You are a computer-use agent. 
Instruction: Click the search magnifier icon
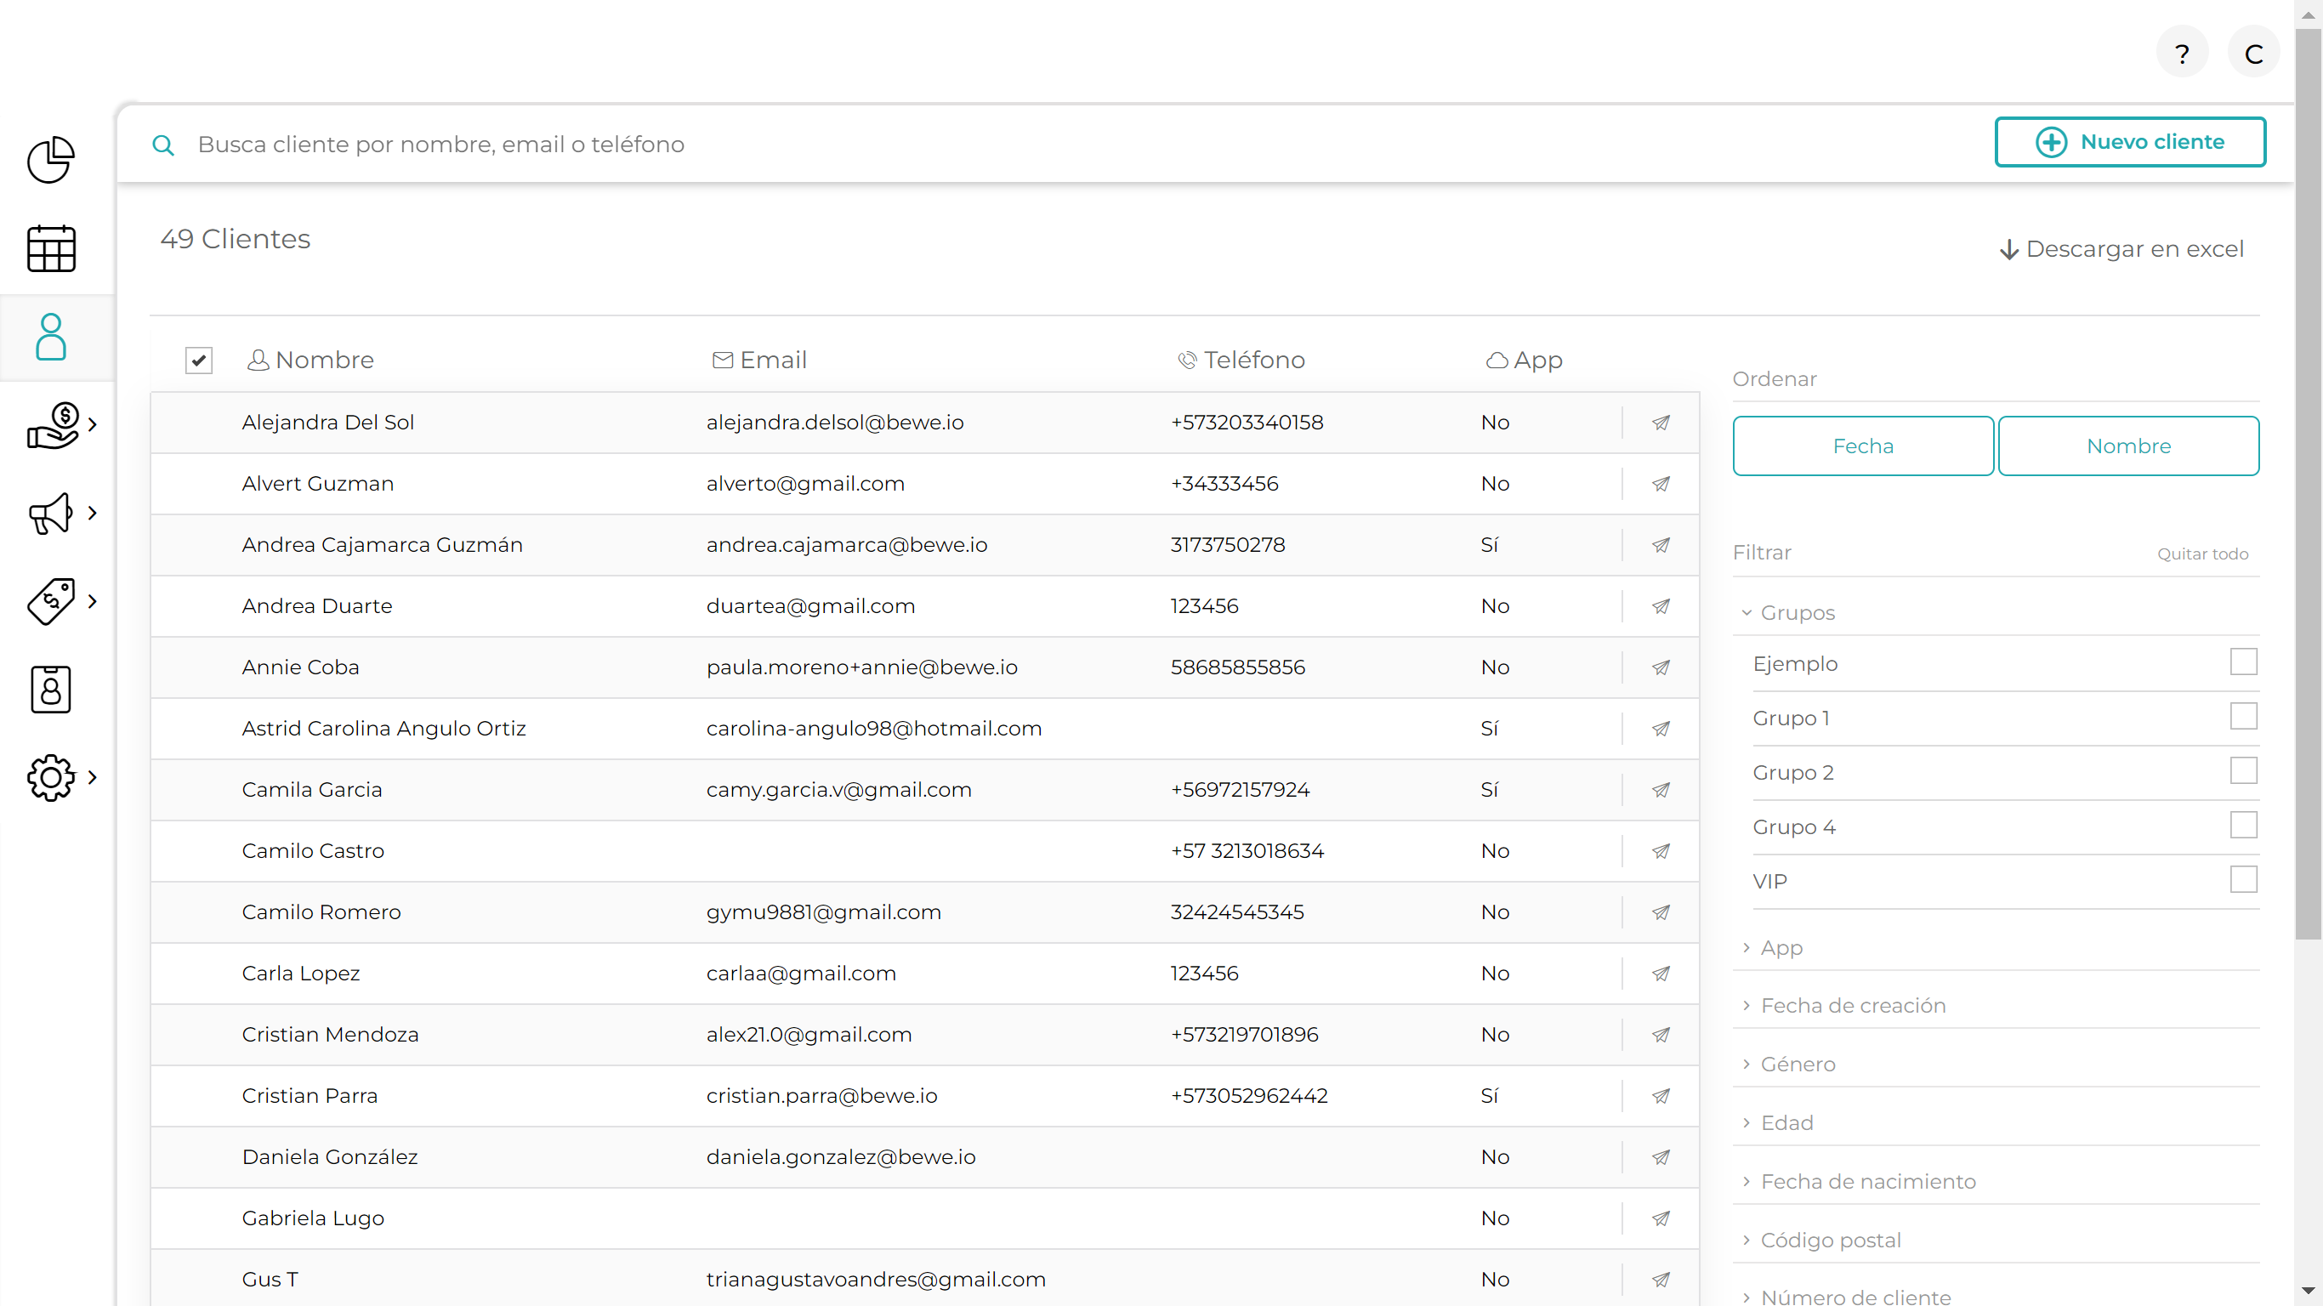[x=163, y=145]
